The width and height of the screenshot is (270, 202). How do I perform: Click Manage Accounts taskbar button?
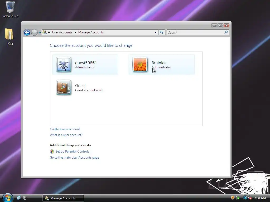tap(63, 198)
